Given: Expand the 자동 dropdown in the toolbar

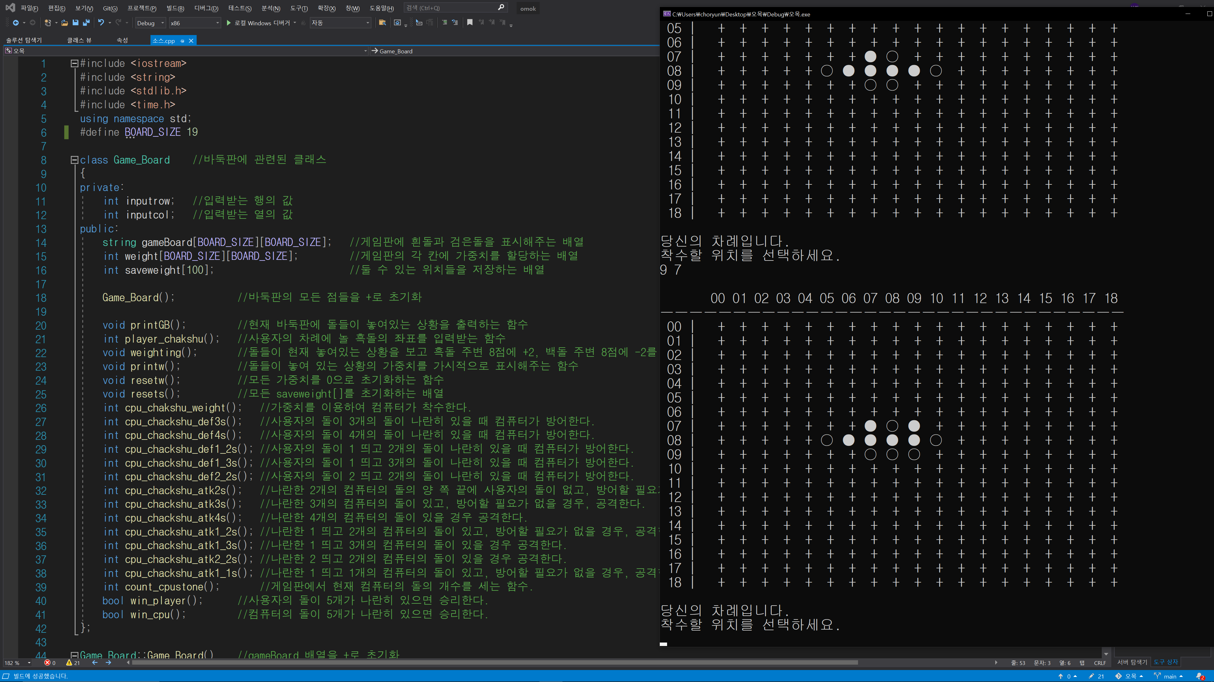Looking at the screenshot, I should 340,23.
